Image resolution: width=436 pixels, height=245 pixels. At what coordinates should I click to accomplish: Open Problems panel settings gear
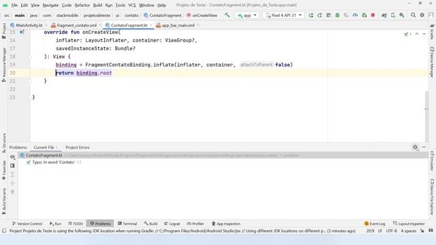tap(415, 147)
